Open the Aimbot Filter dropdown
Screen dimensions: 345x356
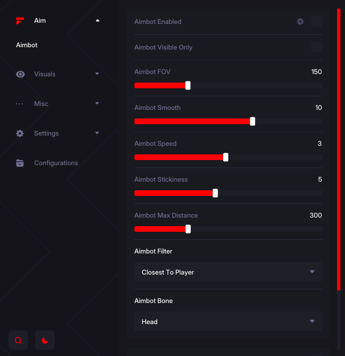[228, 272]
